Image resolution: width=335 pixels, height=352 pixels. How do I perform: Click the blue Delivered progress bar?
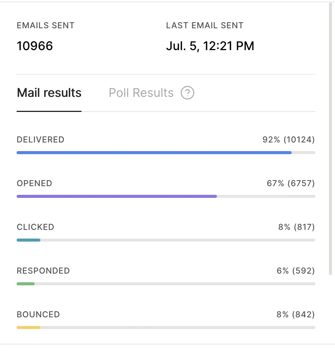click(154, 153)
